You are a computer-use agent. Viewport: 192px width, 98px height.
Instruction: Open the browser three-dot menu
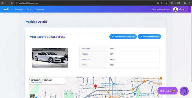point(190,3)
